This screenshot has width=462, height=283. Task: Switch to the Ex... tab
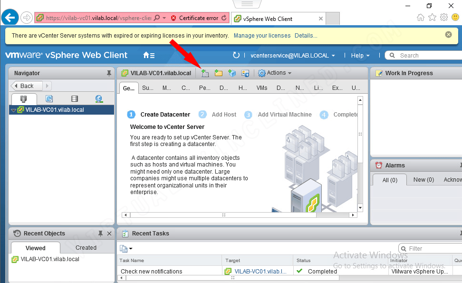pyautogui.click(x=337, y=88)
